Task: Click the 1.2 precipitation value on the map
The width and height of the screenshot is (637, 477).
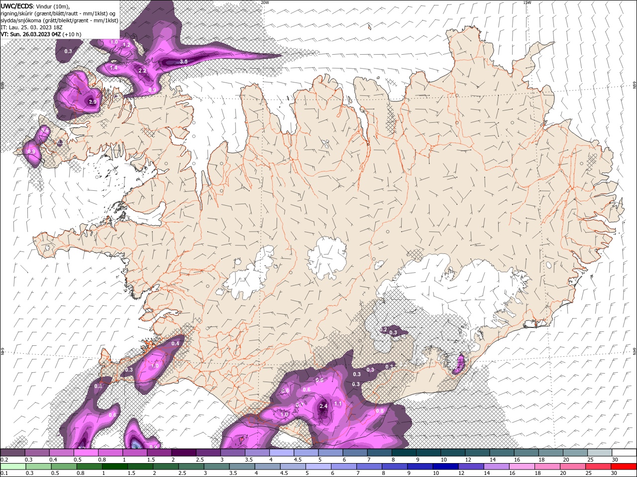Action: pos(126,45)
